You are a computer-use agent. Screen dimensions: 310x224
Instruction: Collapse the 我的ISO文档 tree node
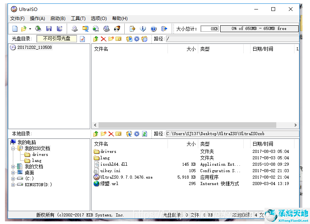[13, 149]
